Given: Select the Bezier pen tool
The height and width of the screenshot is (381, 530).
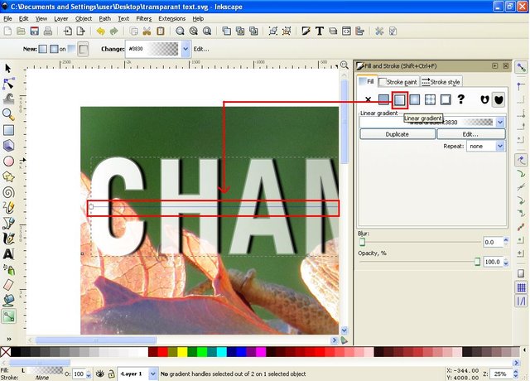Looking at the screenshot, I should 8,223.
